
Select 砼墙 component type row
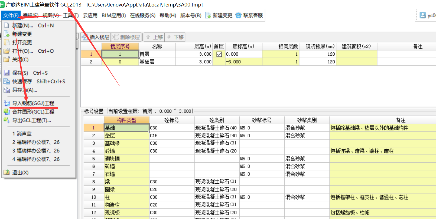[127, 151]
